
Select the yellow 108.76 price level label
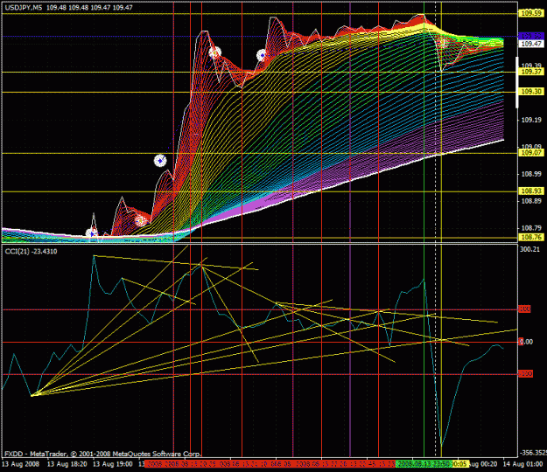coord(531,238)
